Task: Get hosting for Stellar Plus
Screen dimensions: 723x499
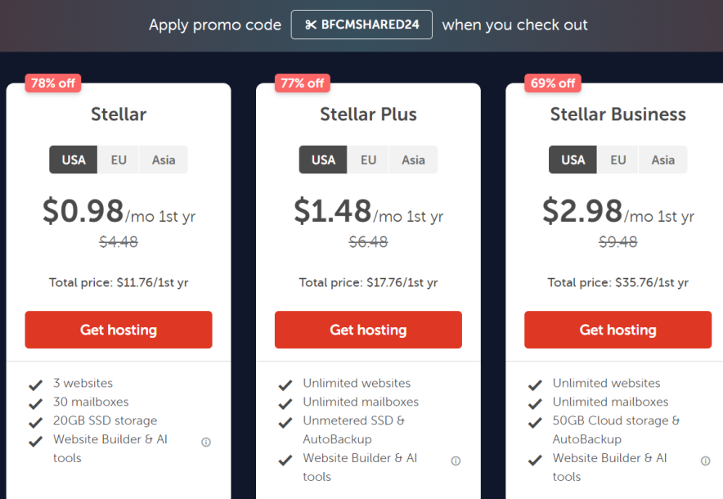Action: [368, 330]
